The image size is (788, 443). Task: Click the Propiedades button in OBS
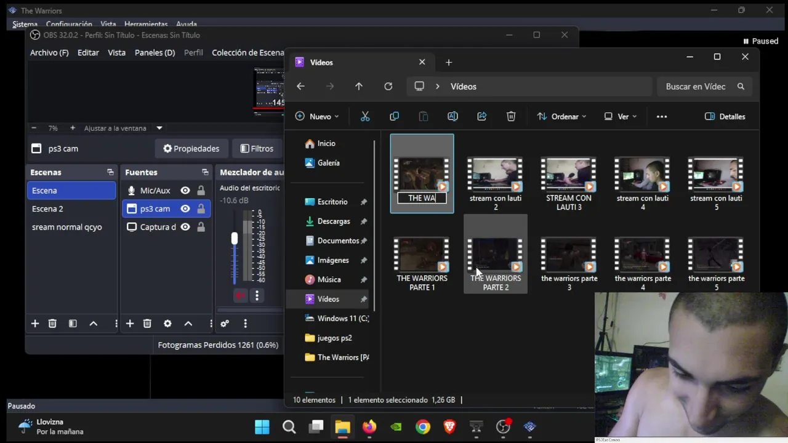pos(191,148)
